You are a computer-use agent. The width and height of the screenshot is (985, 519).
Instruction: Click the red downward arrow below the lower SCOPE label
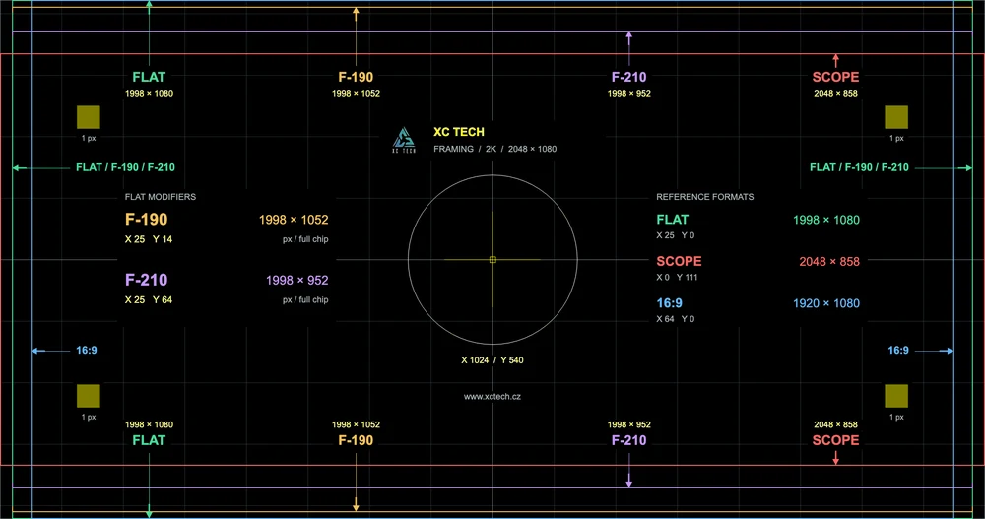[835, 460]
